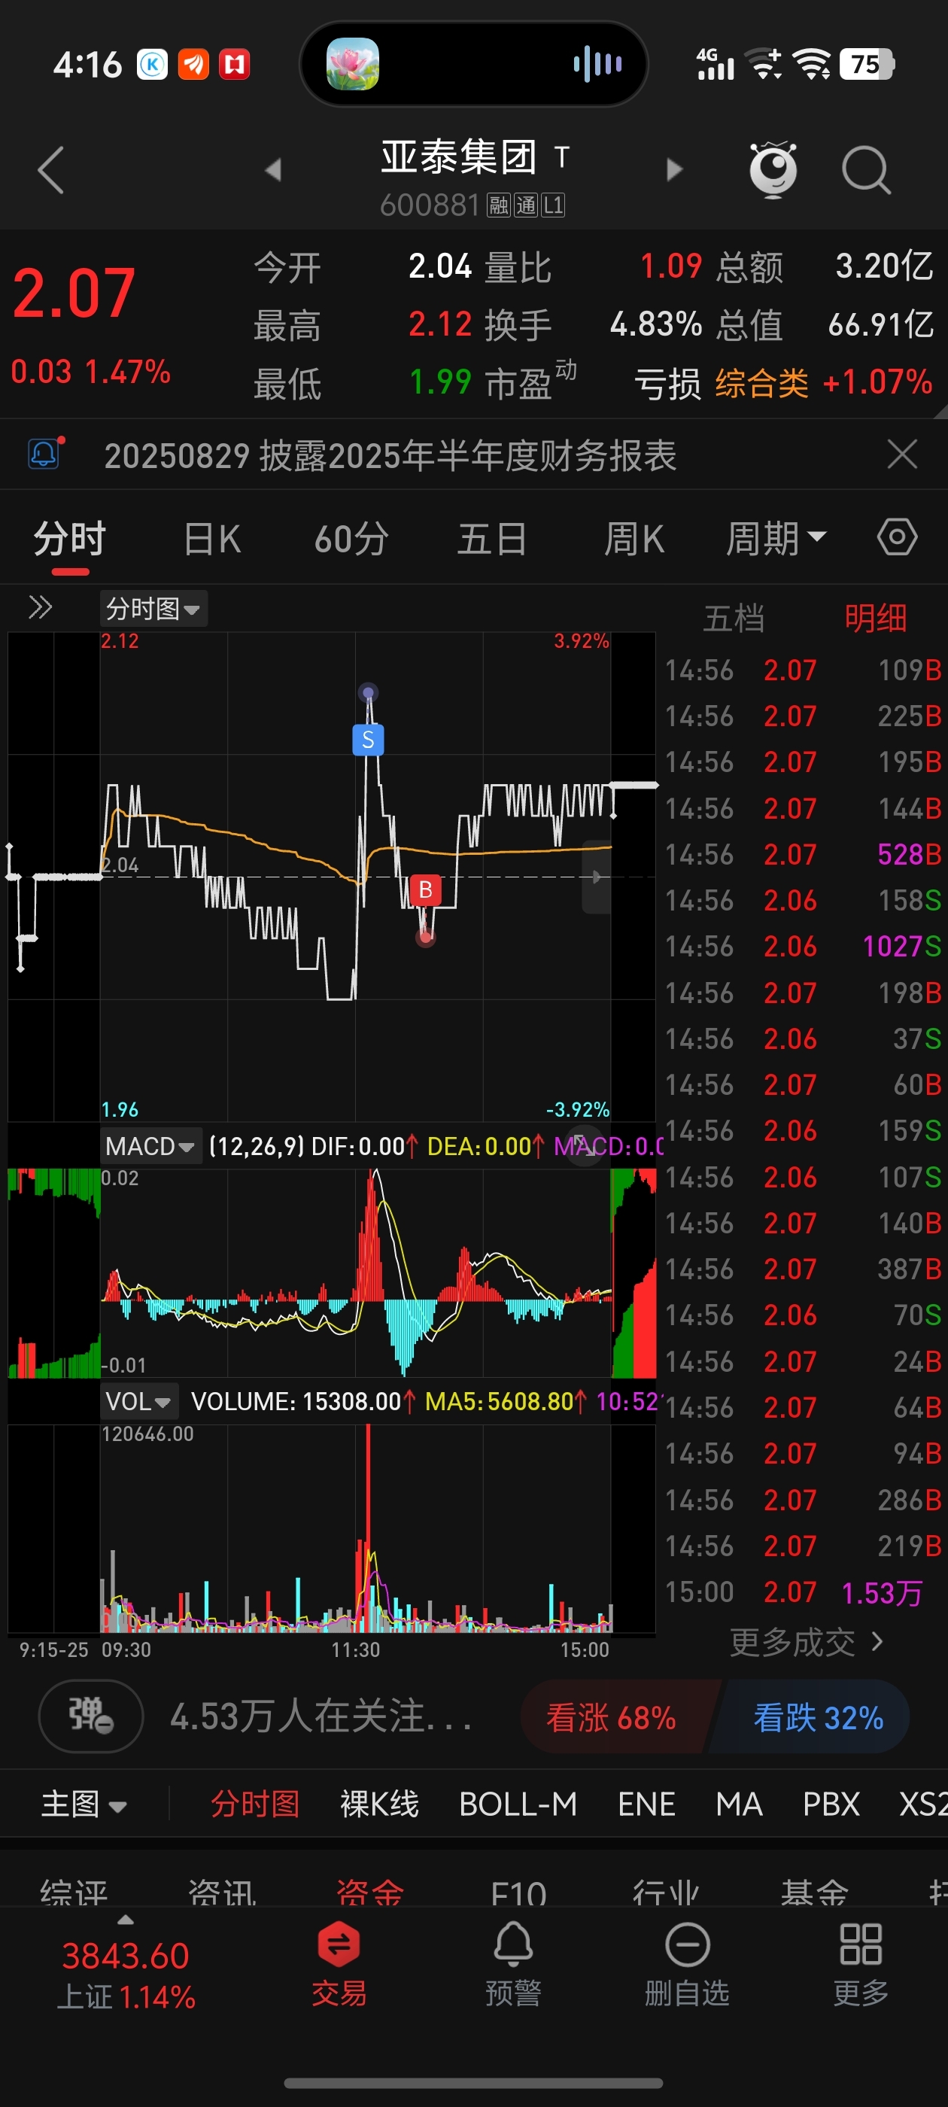Open 资金 capital flow tab
The image size is (948, 2107).
[x=369, y=1891]
